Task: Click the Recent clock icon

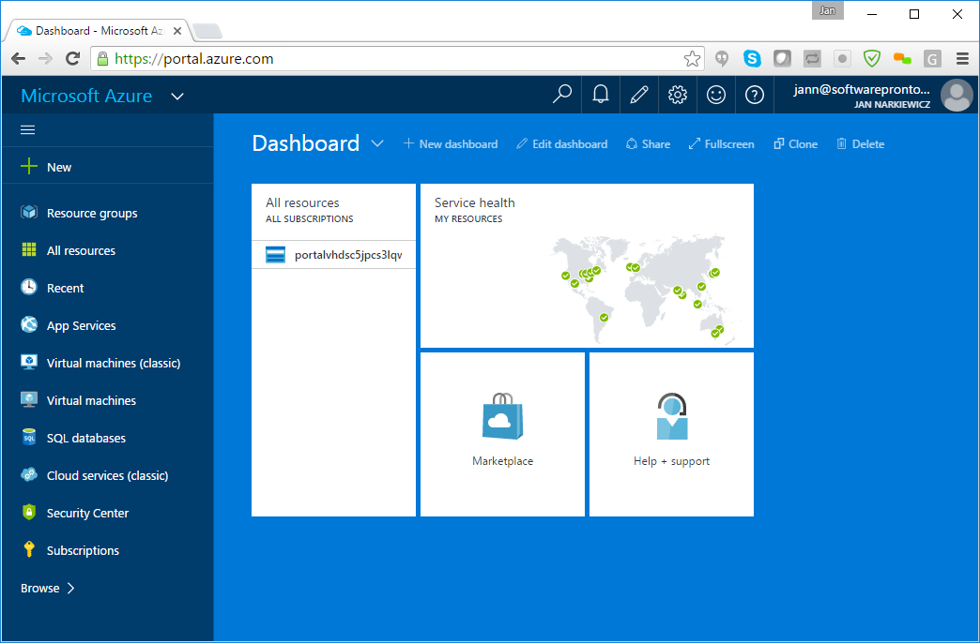Action: point(29,287)
